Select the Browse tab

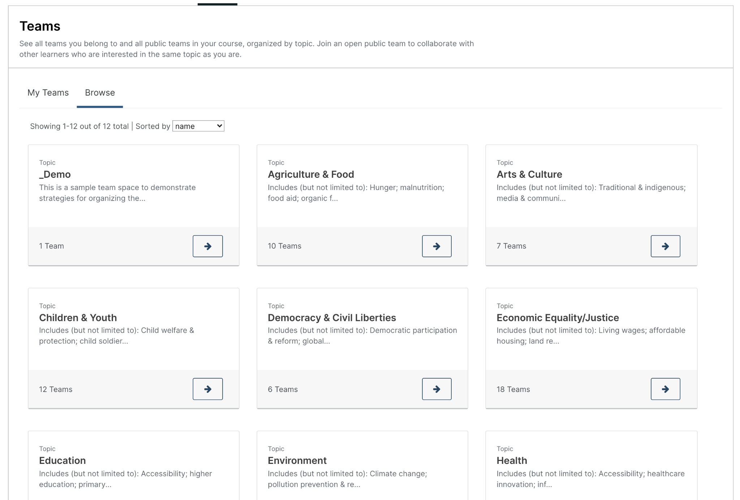(x=100, y=93)
